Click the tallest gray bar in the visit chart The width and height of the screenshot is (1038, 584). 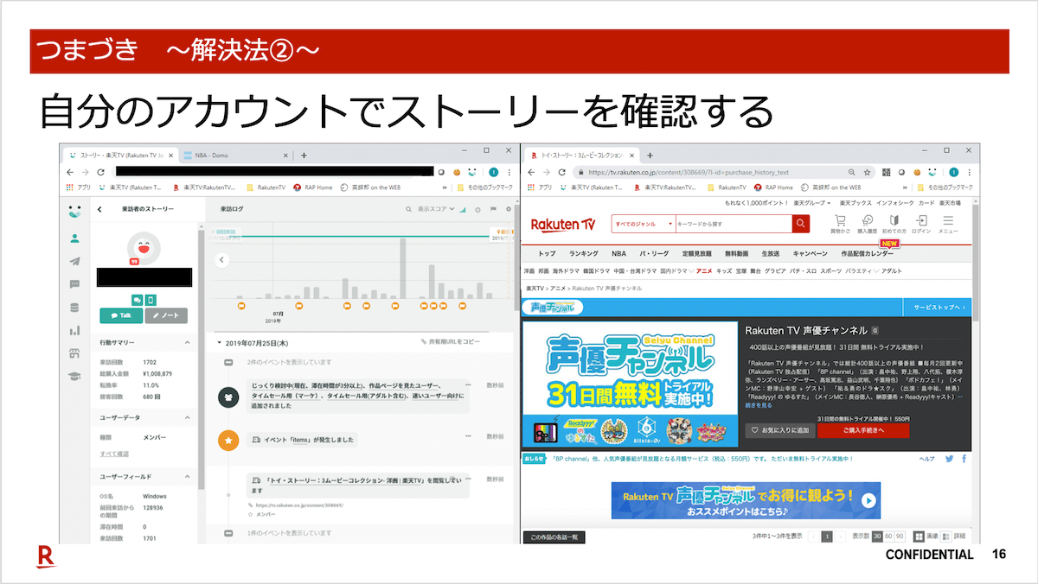coord(403,269)
